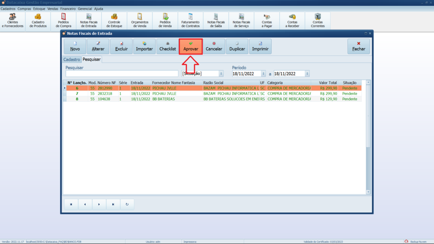Open the start date picker dropdown

pyautogui.click(x=263, y=74)
